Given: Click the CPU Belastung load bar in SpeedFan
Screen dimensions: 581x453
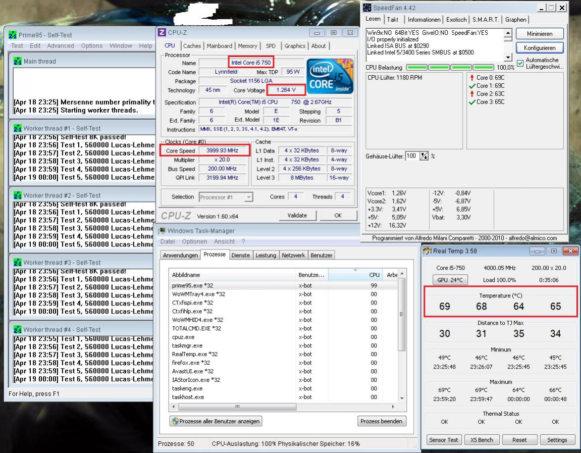Looking at the screenshot, I should point(450,68).
